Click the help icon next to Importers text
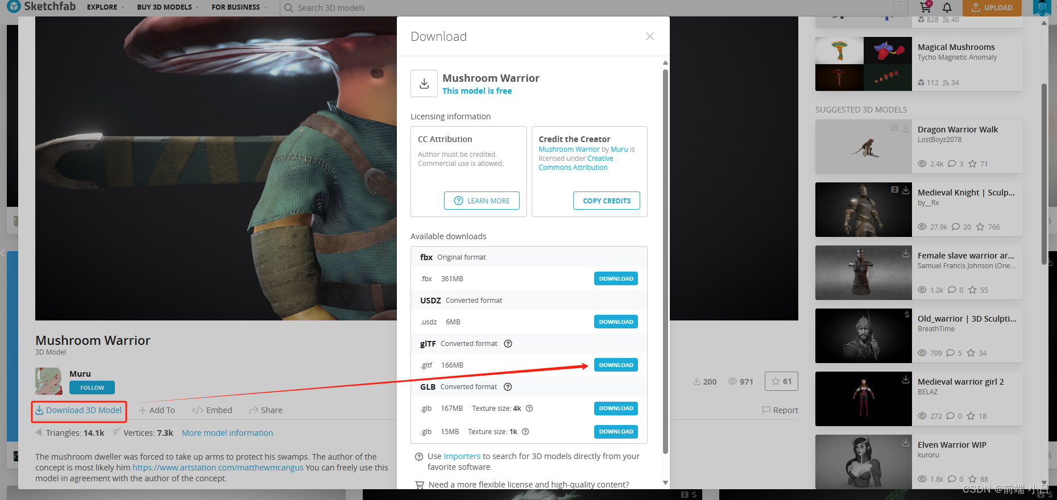Viewport: 1057px width, 500px height. click(419, 456)
